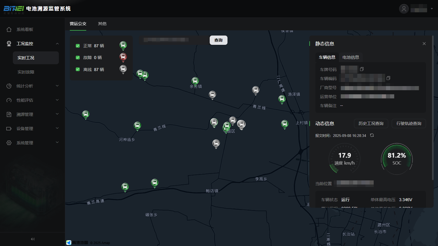
Task: Refresh the 报文时间 timestamp
Action: pos(372,135)
